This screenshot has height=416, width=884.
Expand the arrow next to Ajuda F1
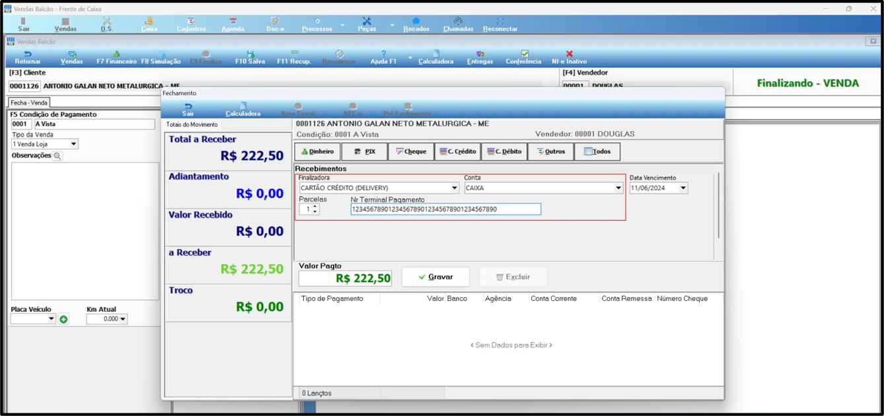click(x=410, y=57)
